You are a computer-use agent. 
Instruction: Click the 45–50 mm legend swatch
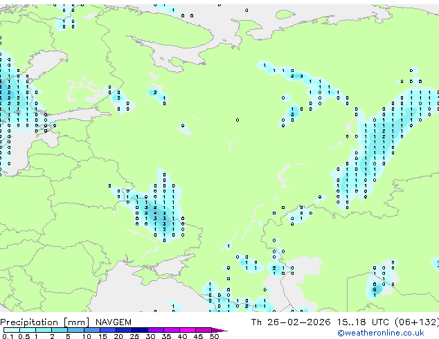click(x=204, y=330)
